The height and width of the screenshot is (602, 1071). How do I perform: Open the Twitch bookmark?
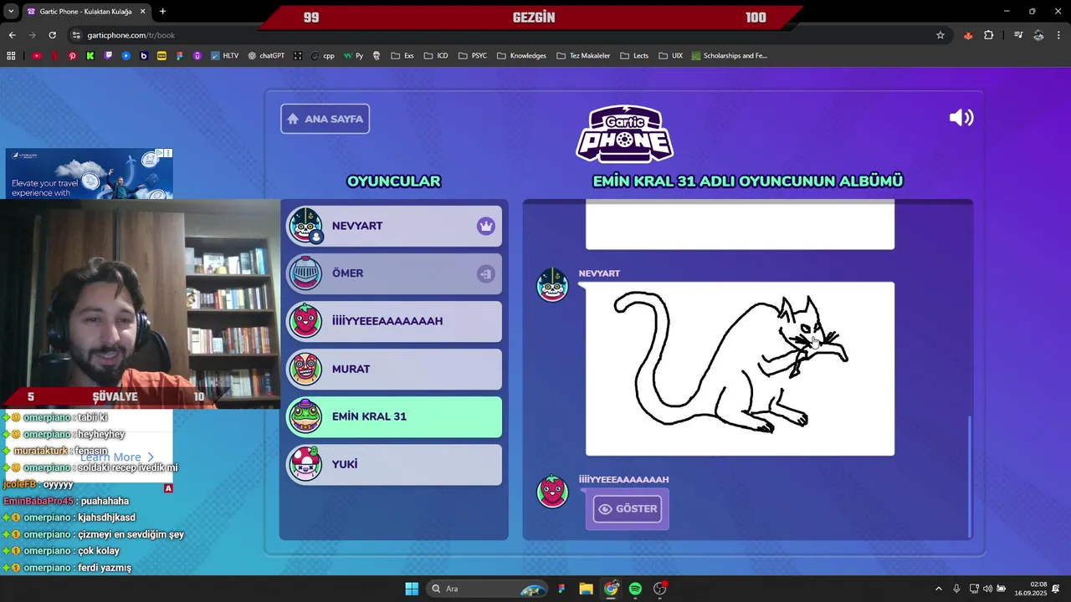[108, 56]
